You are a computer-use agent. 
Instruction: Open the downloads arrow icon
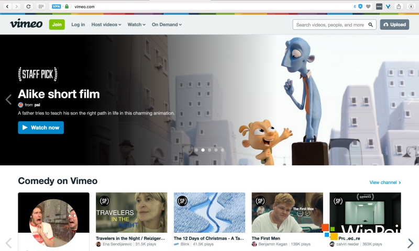point(411,6)
